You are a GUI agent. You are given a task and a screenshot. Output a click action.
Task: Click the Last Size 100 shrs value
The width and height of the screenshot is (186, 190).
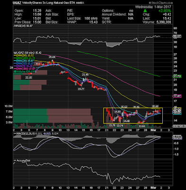[x=91, y=19]
